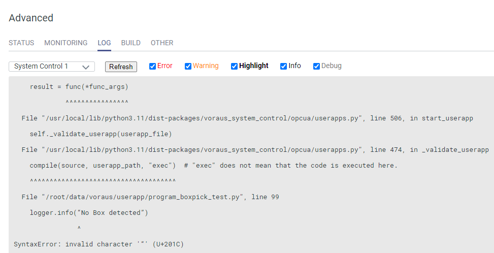Click the logger.info "No Box detected" line
Image resolution: width=494 pixels, height=253 pixels.
(89, 213)
